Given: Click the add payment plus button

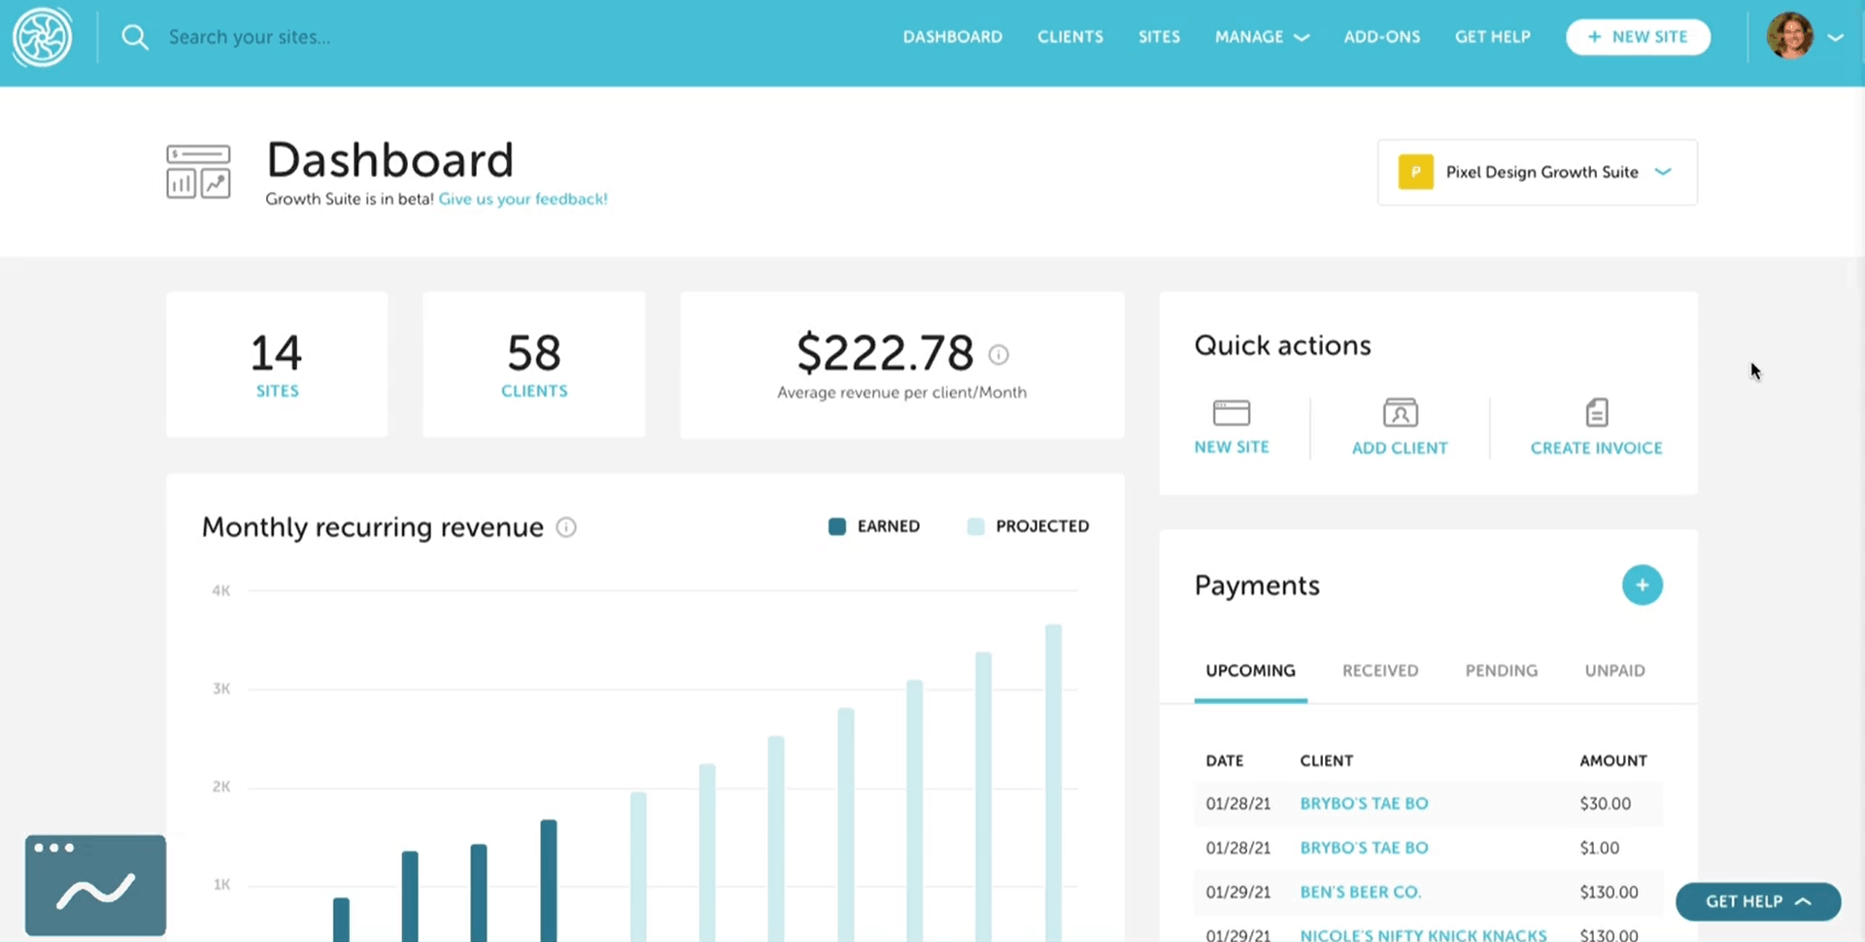Looking at the screenshot, I should pyautogui.click(x=1642, y=585).
